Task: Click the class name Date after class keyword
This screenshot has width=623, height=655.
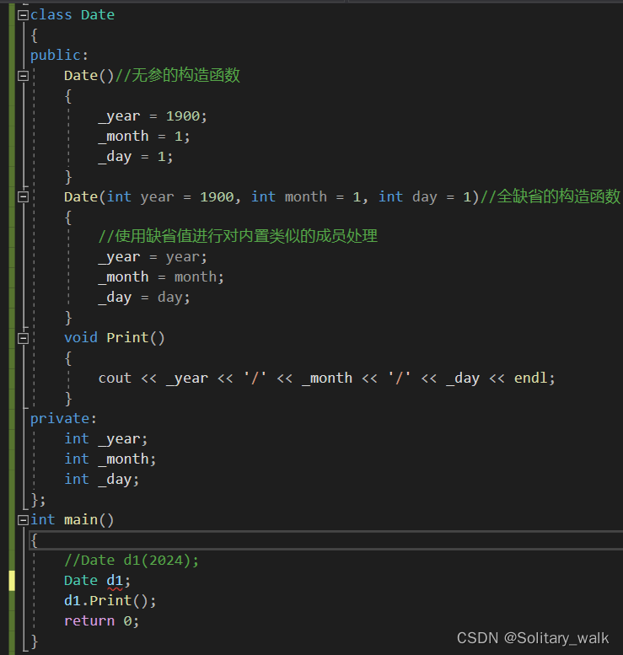Action: [97, 15]
